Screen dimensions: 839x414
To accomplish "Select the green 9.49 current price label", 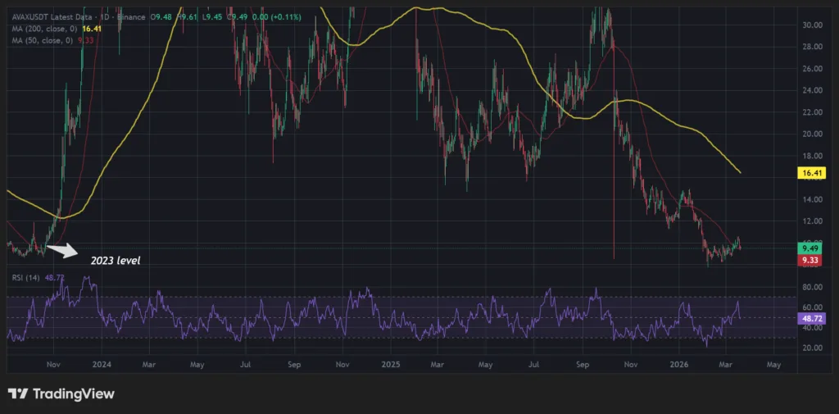I will pyautogui.click(x=810, y=248).
